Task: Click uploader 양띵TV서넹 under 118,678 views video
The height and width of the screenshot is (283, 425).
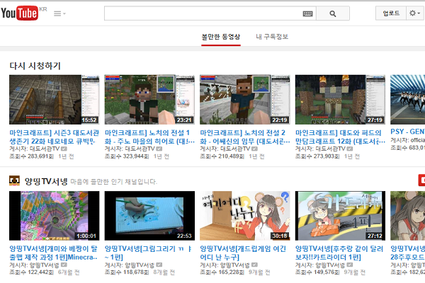Action: click(x=140, y=265)
